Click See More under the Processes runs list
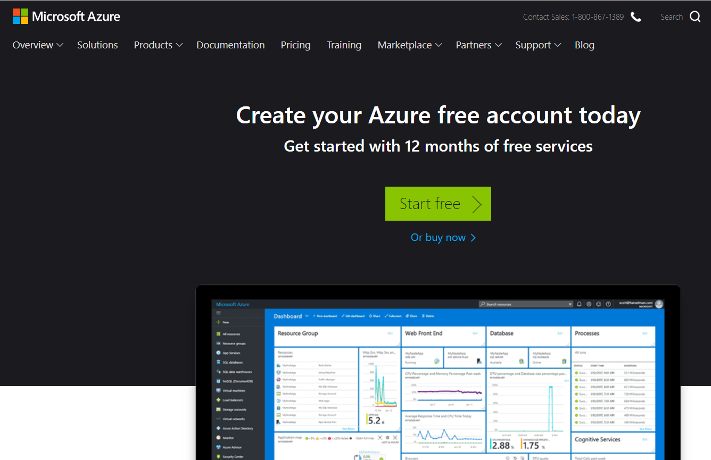This screenshot has height=460, width=711. (x=646, y=429)
